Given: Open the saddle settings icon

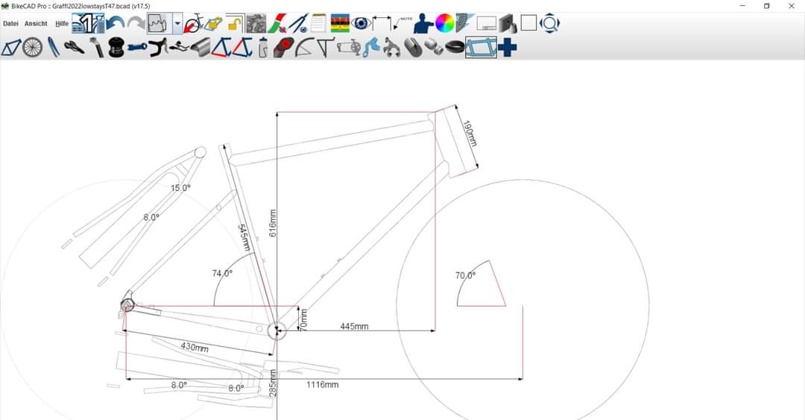Looking at the screenshot, I should point(75,48).
